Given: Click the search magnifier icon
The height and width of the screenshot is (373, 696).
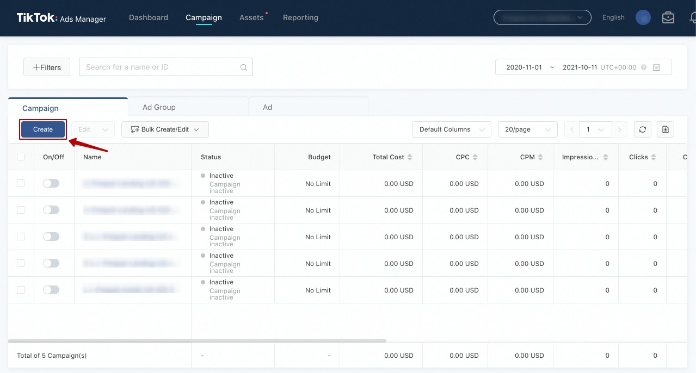Looking at the screenshot, I should (244, 67).
